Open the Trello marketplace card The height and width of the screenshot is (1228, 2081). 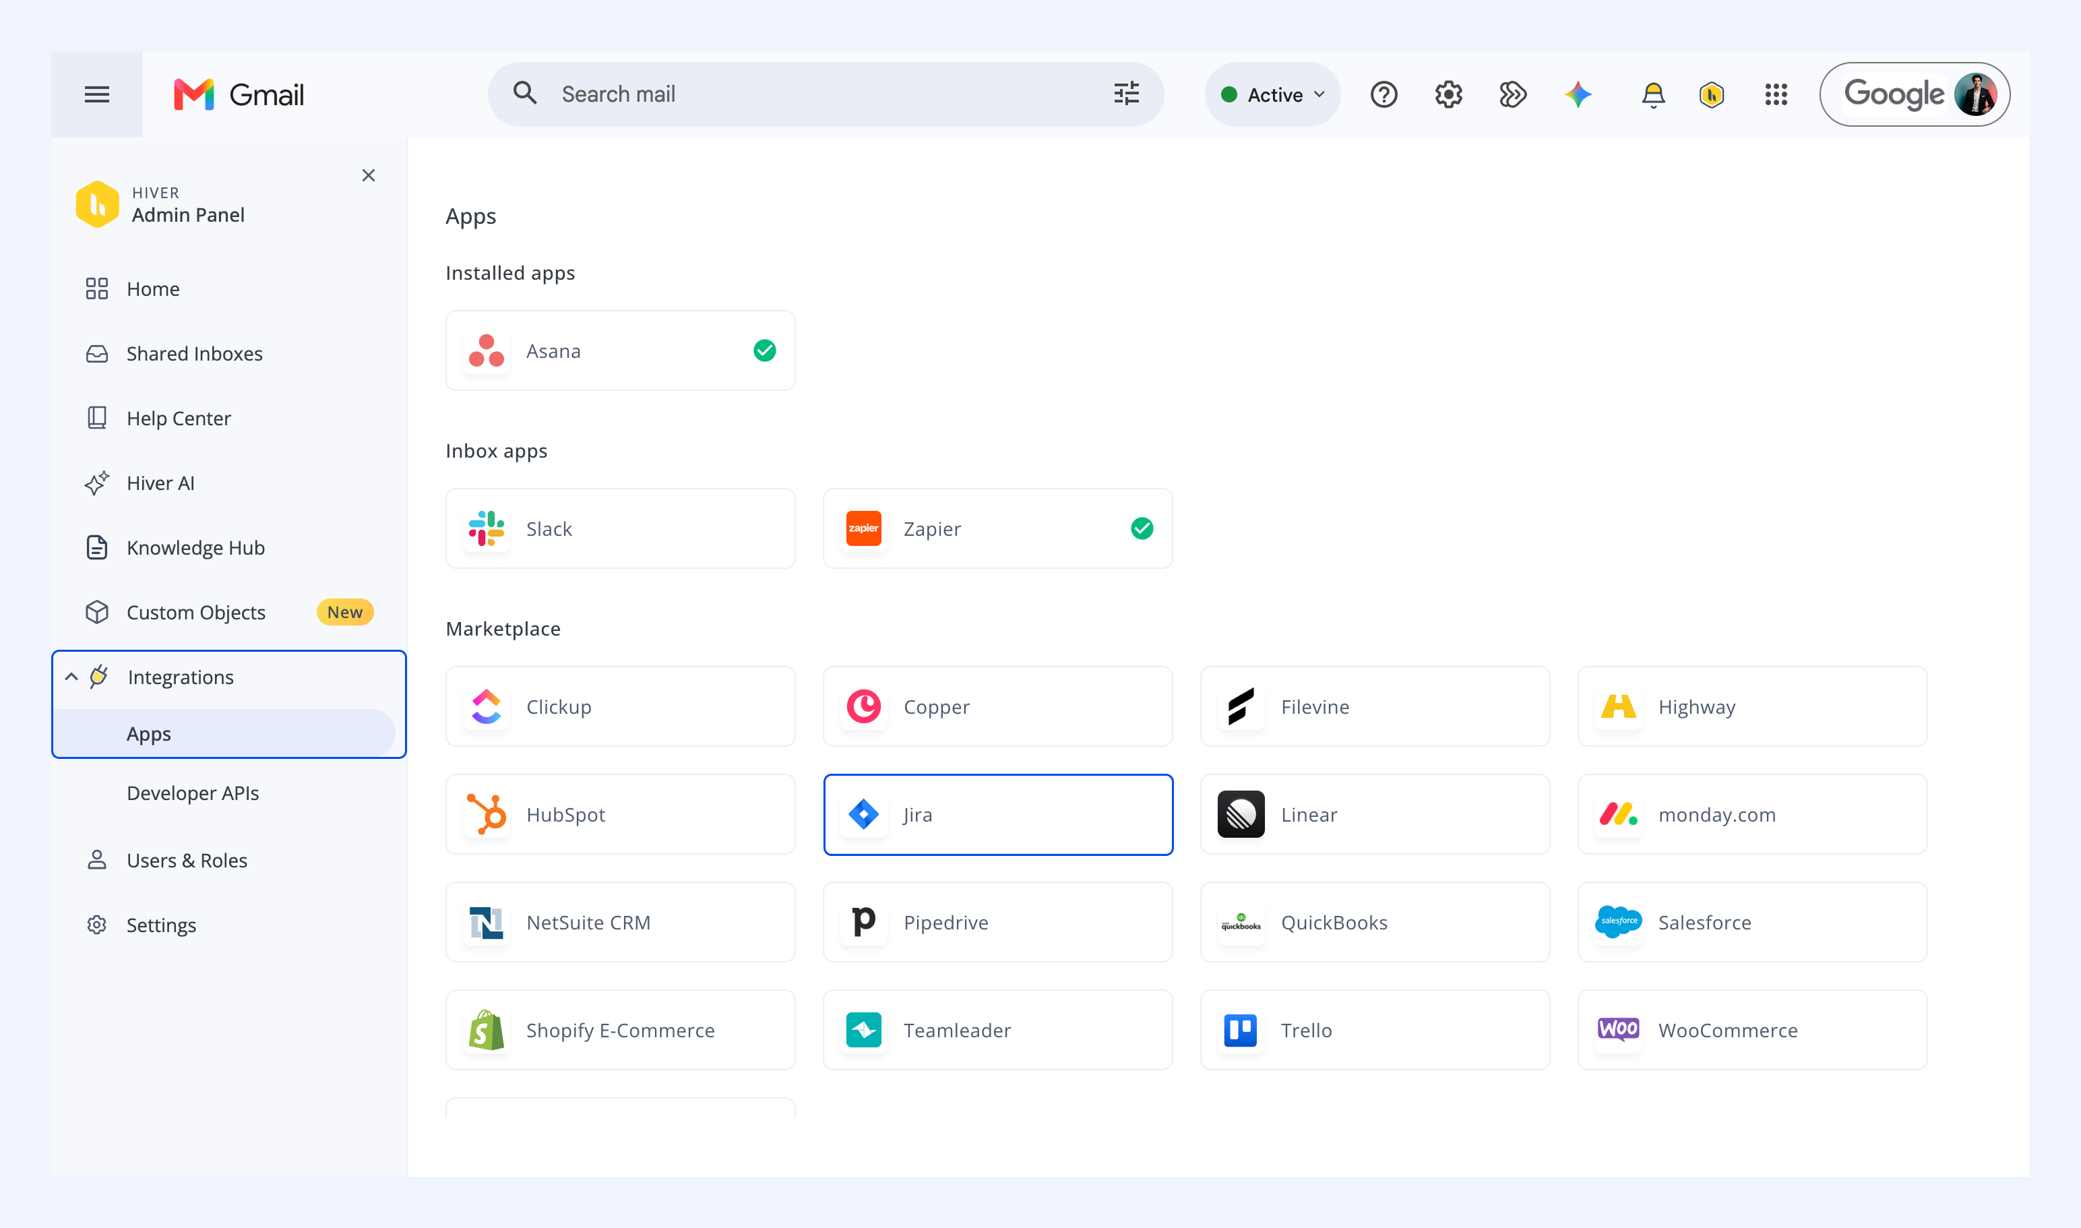pyautogui.click(x=1375, y=1029)
